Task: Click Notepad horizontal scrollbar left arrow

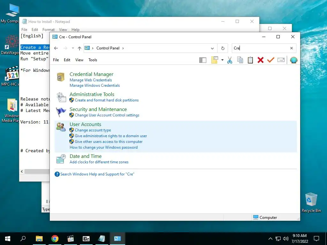Action: pos(22,171)
